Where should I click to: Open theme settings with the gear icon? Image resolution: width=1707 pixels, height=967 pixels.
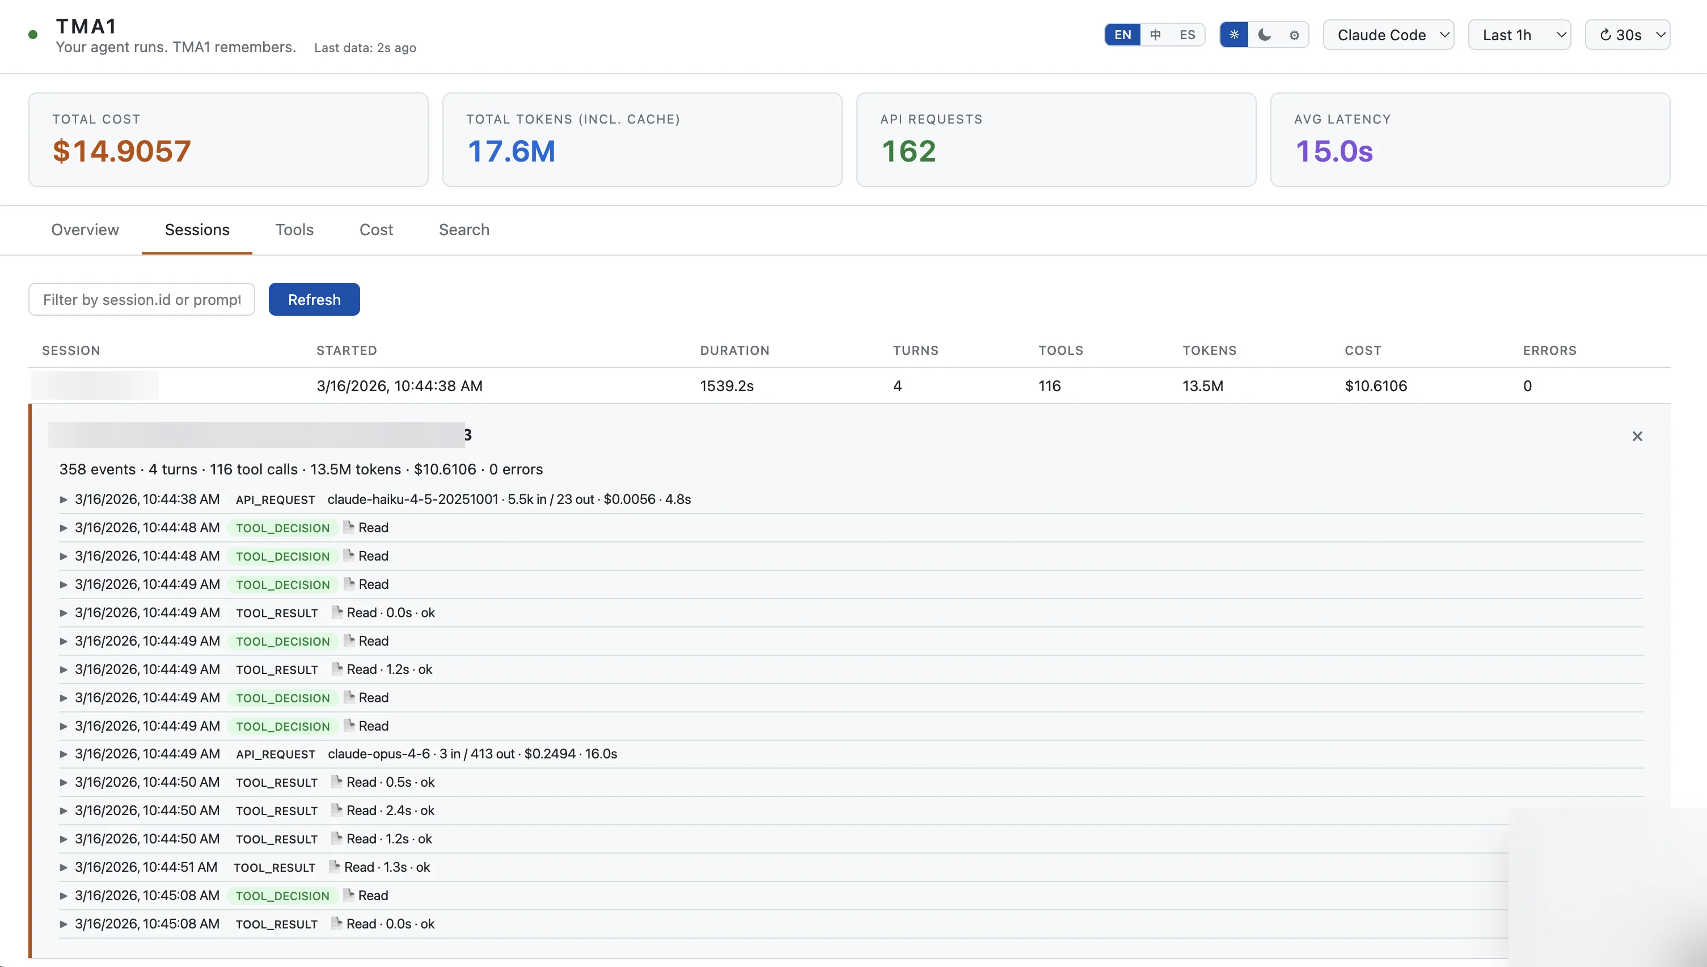pos(1293,35)
